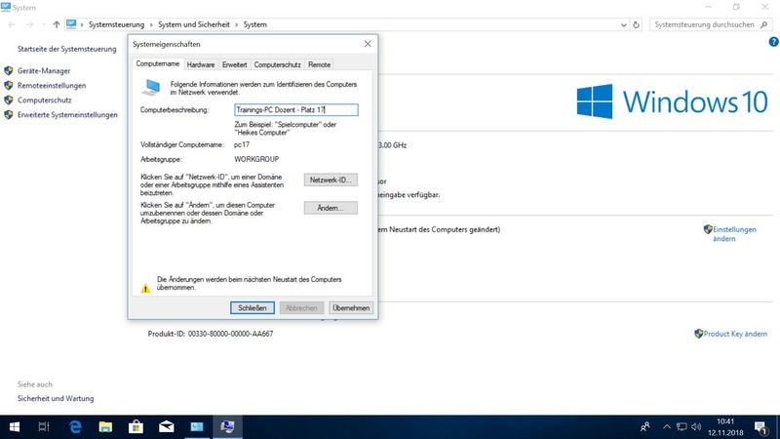Show hidden system tray icons
This screenshot has width=780, height=439.
point(667,427)
